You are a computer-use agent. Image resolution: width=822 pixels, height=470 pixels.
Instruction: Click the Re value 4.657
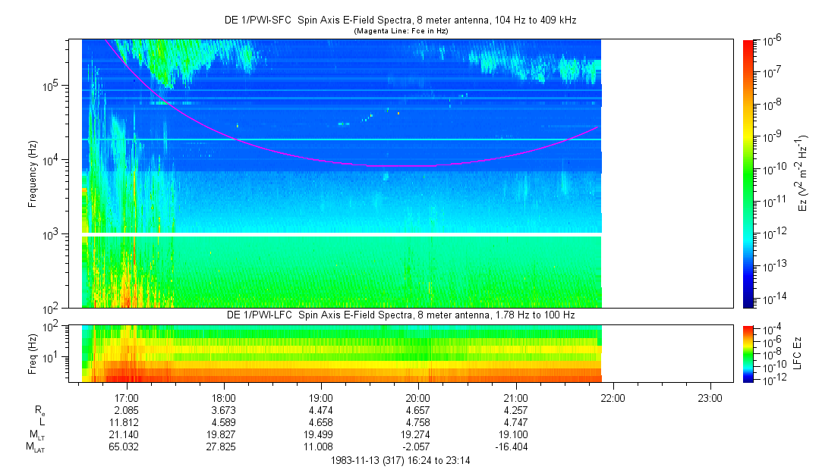(x=418, y=410)
